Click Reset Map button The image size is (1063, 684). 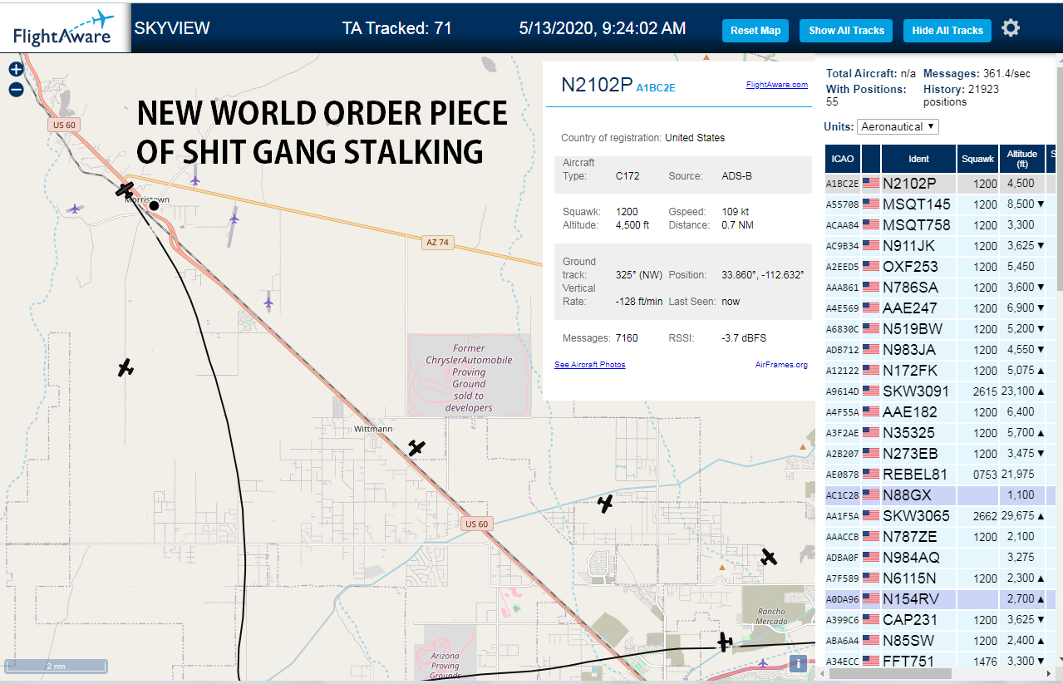[755, 31]
